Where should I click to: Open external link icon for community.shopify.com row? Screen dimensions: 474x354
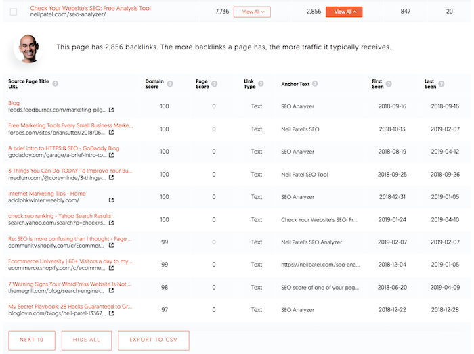[111, 245]
